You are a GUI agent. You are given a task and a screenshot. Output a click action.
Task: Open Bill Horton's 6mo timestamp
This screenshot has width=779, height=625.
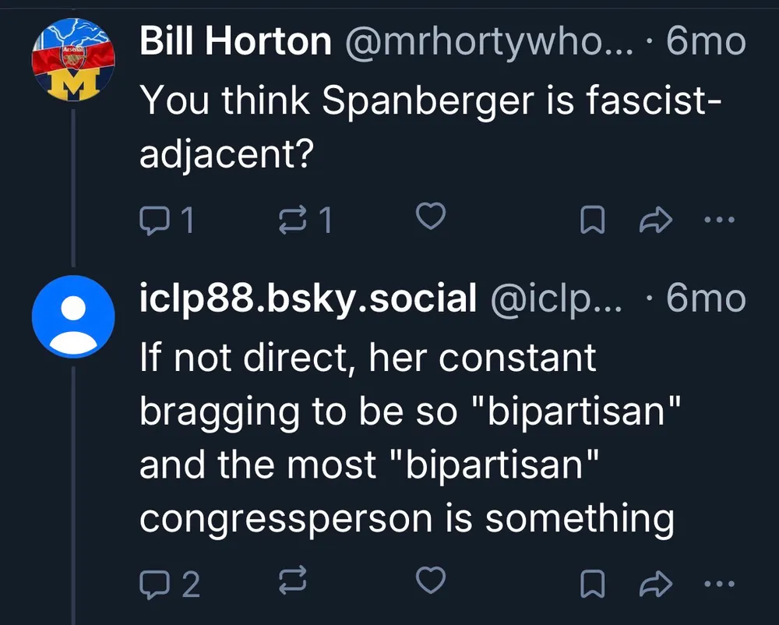(x=705, y=41)
